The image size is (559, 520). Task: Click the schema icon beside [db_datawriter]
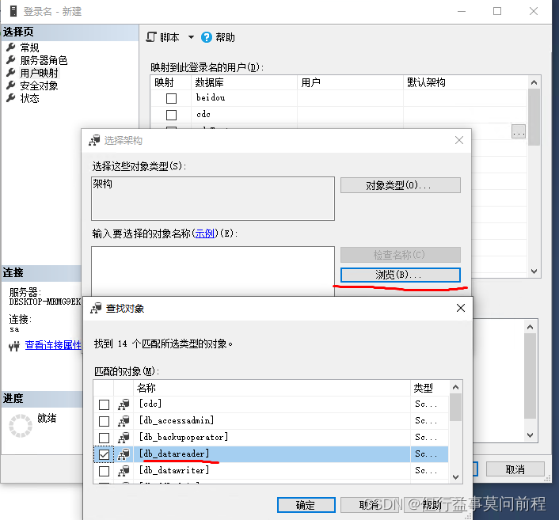[x=124, y=471]
